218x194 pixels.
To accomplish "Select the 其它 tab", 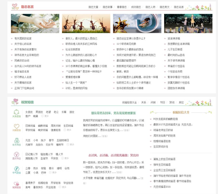I will coord(181,102).
